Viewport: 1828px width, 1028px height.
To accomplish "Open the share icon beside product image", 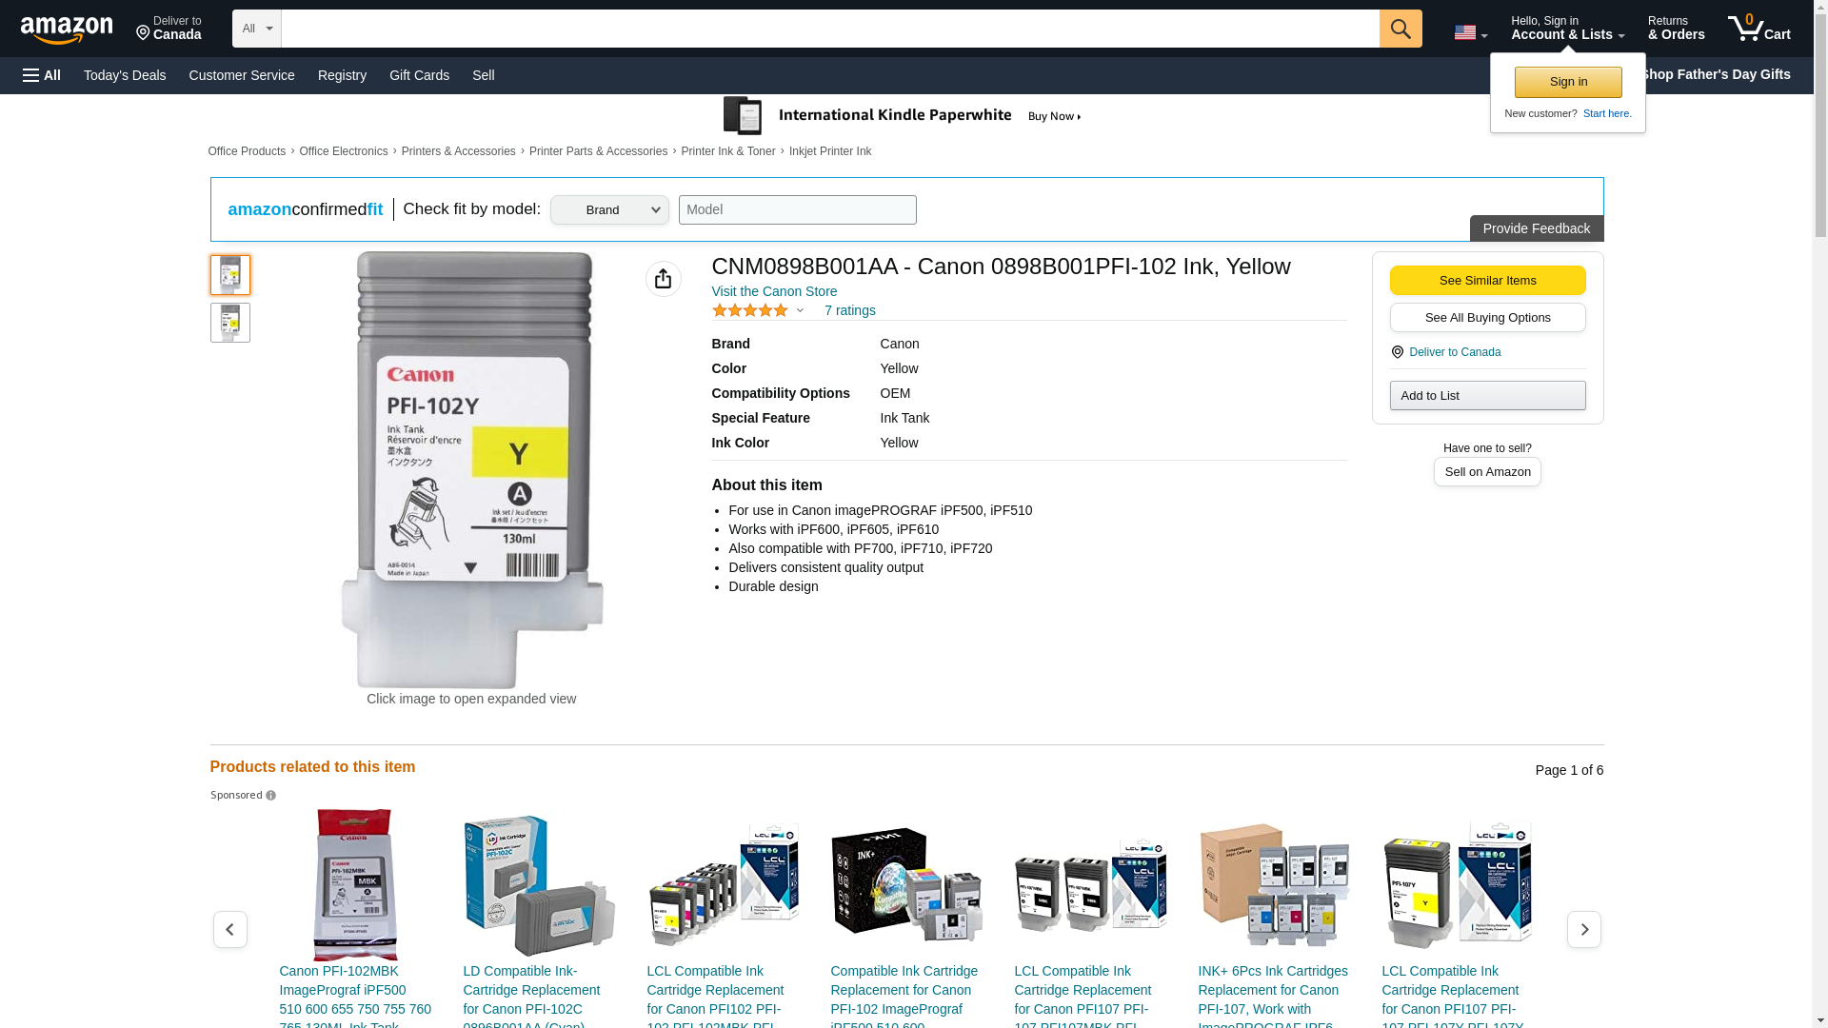I will (663, 279).
